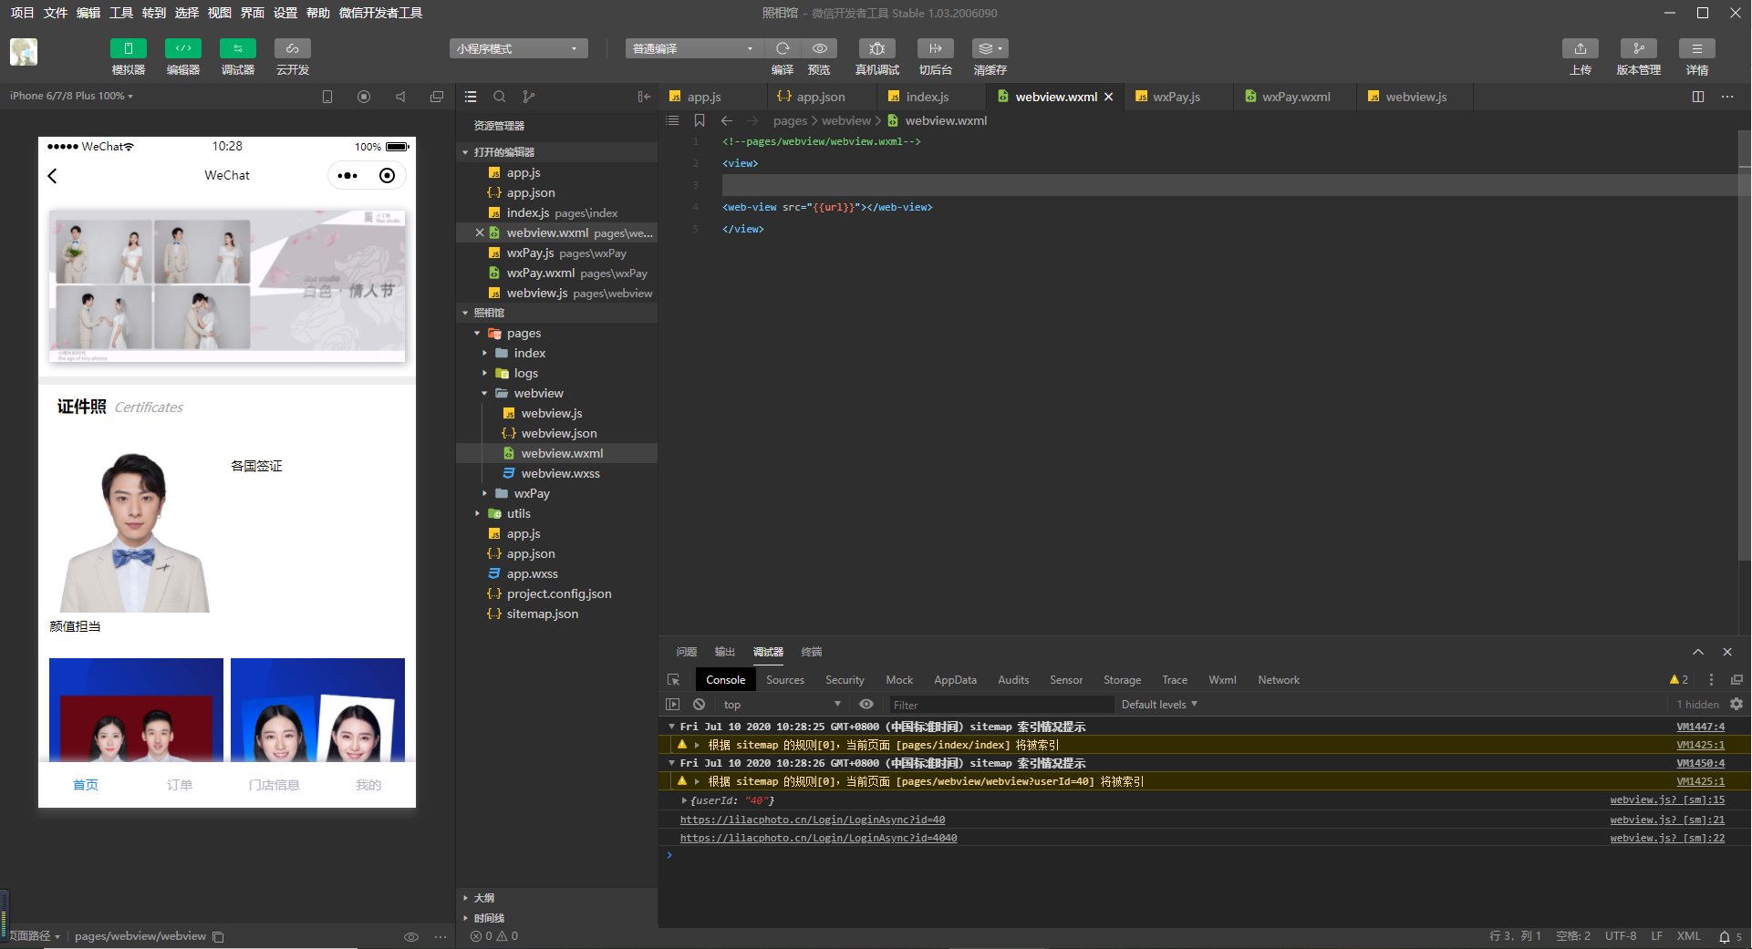Open project details (详情) button

(1697, 48)
